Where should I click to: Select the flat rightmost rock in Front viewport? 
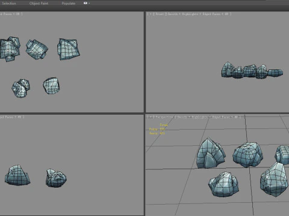click(x=275, y=73)
